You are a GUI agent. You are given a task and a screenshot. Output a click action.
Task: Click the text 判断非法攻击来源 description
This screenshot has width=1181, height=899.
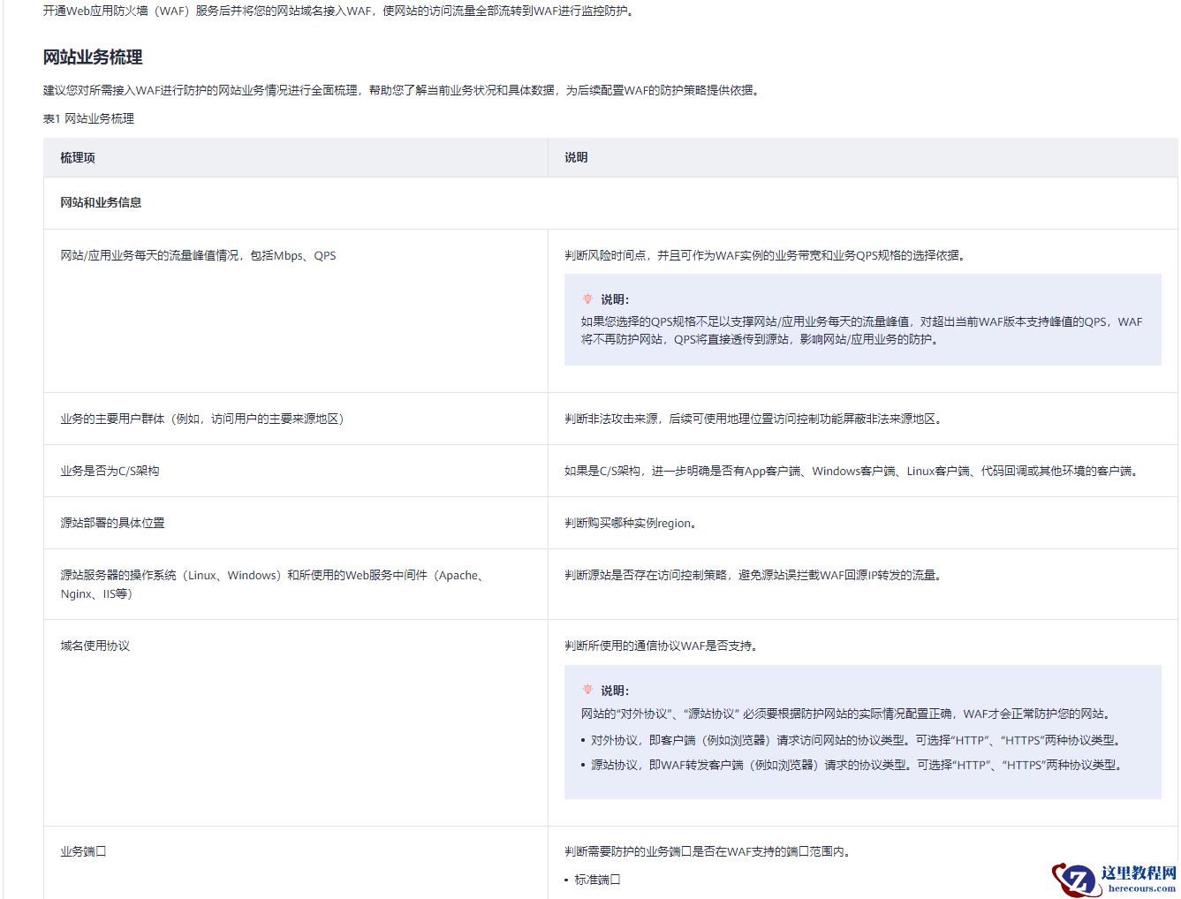755,419
